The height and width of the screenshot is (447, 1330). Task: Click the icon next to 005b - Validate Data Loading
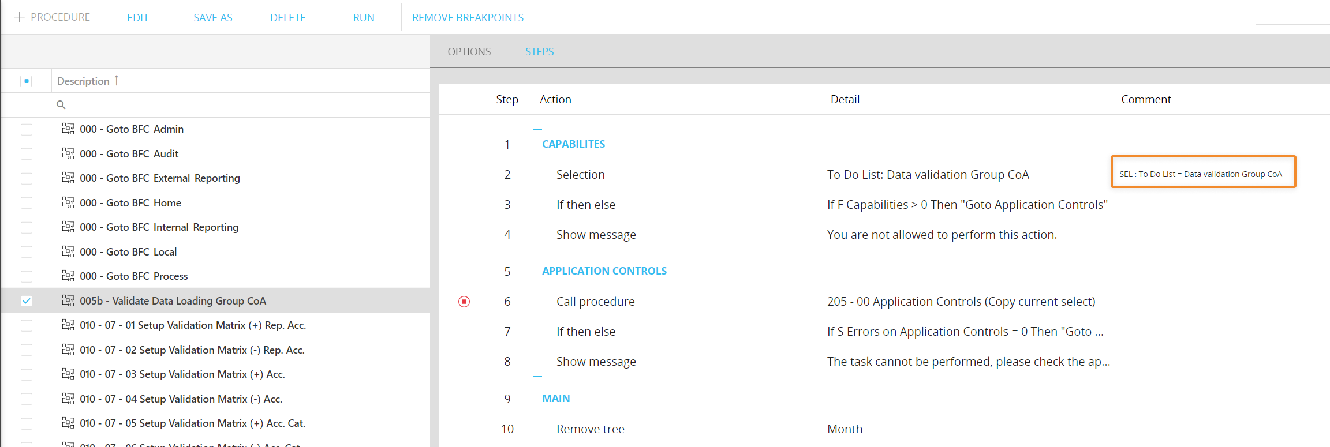(x=68, y=300)
